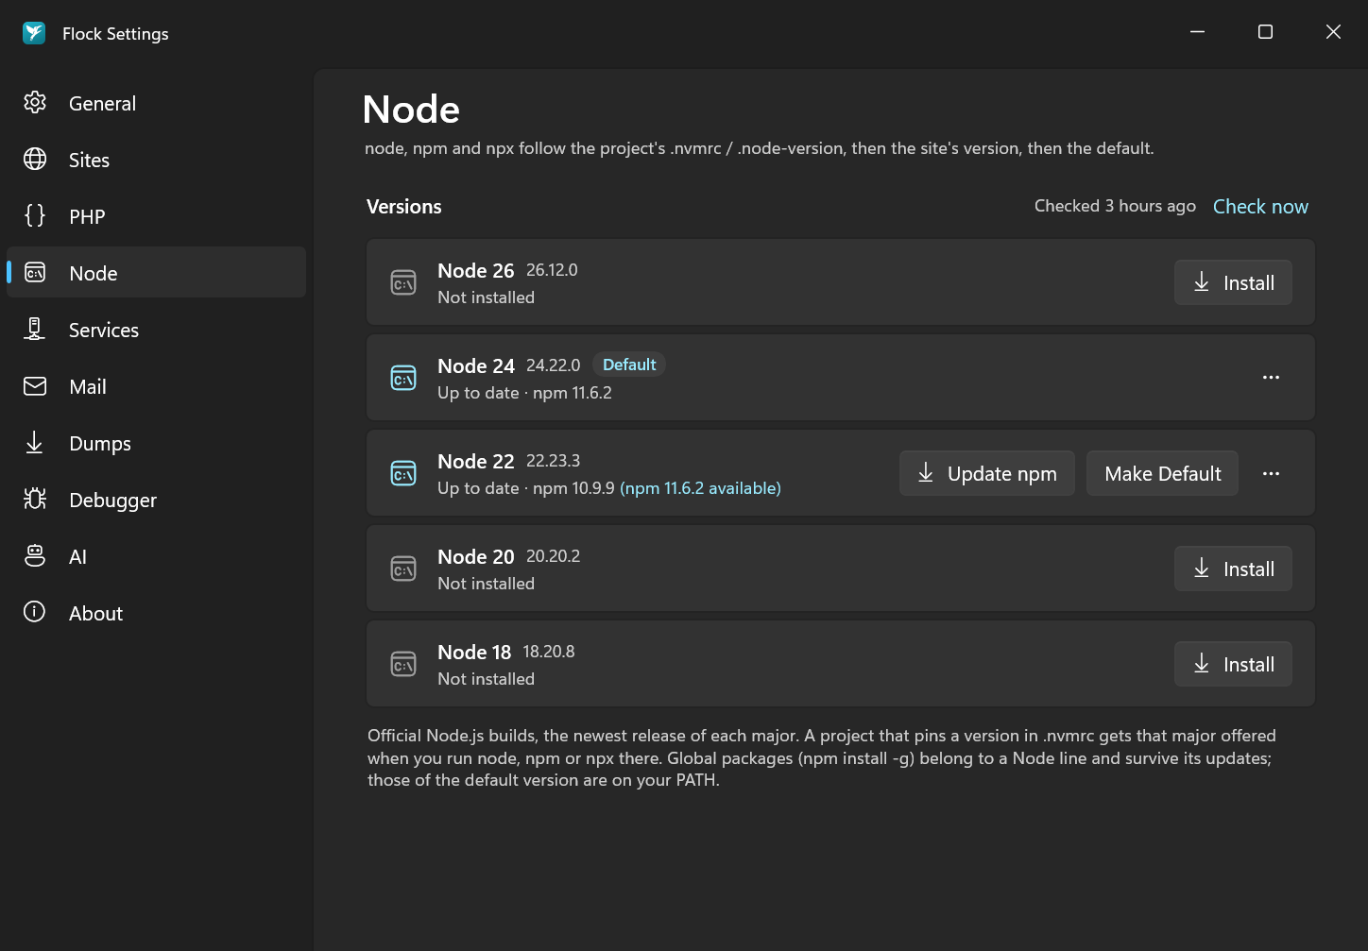Click the Mail envelope icon
The image size is (1368, 951).
(x=35, y=386)
